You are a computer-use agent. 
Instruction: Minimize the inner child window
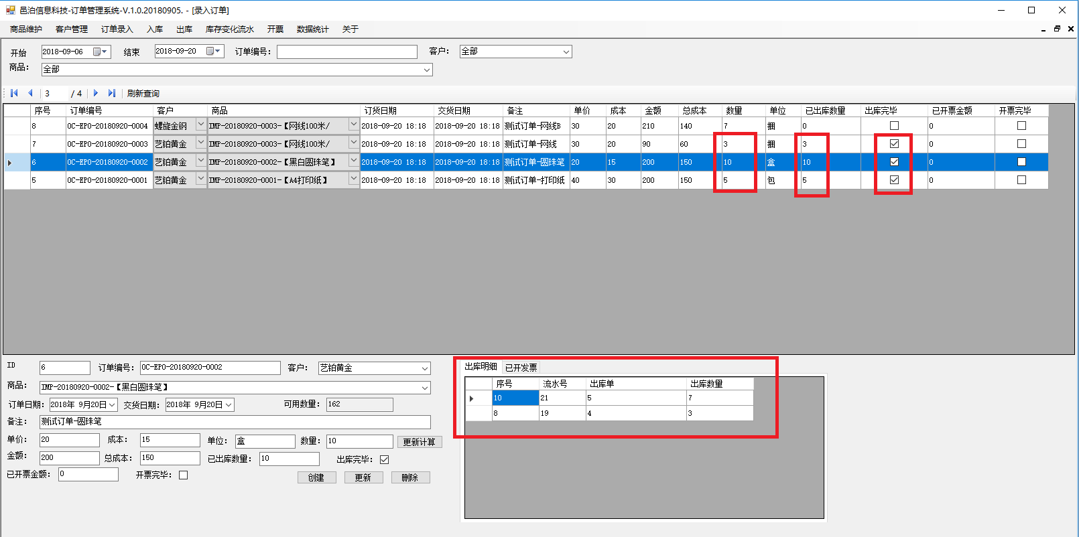[1043, 29]
